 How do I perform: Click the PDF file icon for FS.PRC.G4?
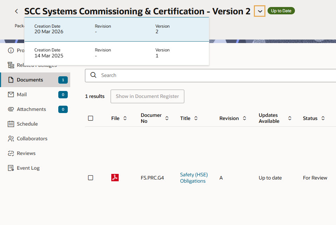(x=115, y=178)
